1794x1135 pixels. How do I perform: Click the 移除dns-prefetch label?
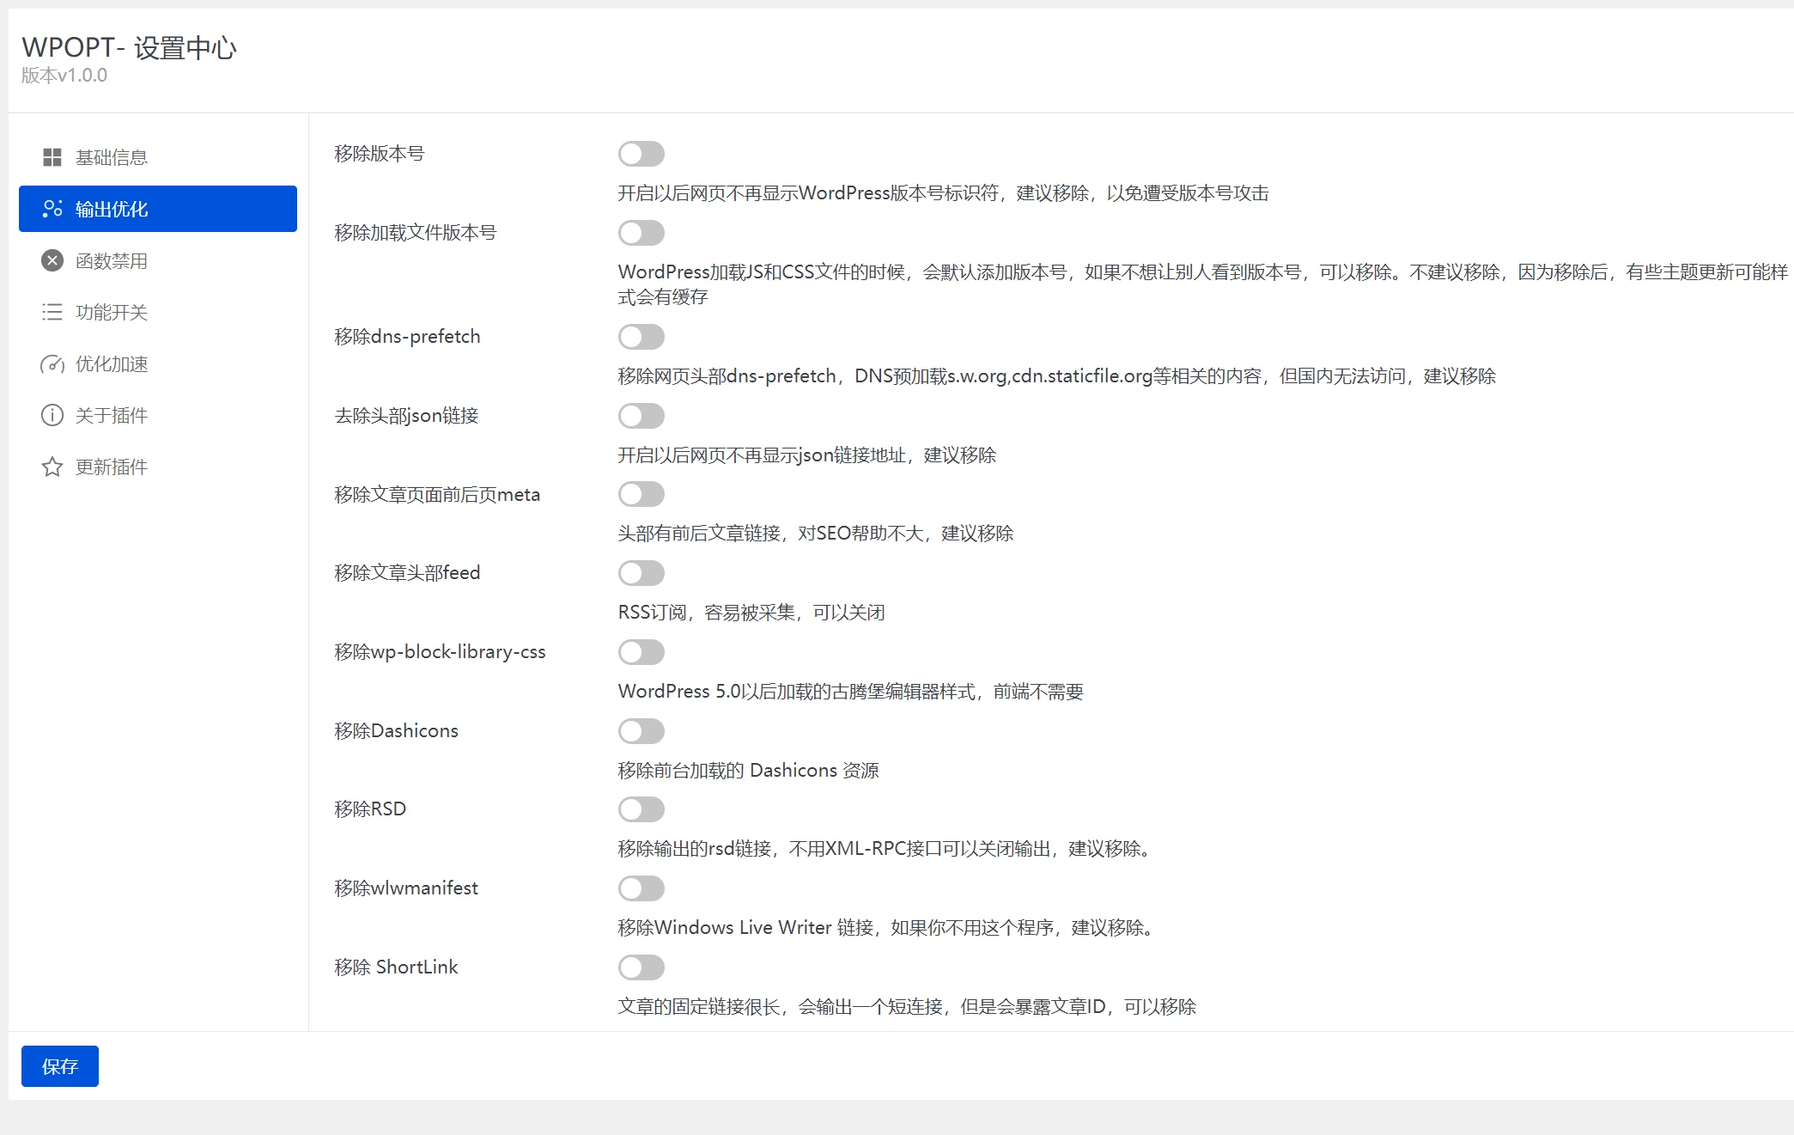[407, 337]
